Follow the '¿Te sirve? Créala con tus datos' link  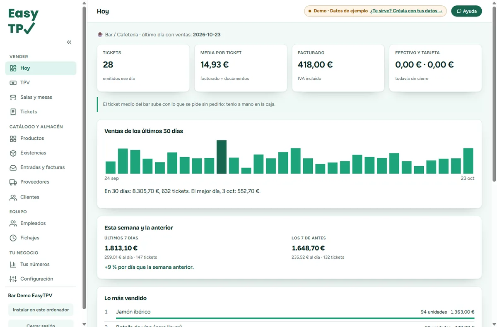(x=406, y=11)
